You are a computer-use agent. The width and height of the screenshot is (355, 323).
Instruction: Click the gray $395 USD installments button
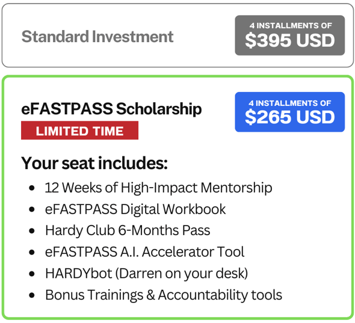(290, 35)
